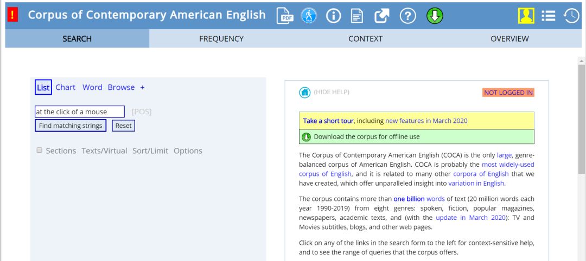Click the page vertical scrollbar thumb

point(582,119)
